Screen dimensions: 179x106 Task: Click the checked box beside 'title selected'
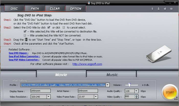(25, 31)
